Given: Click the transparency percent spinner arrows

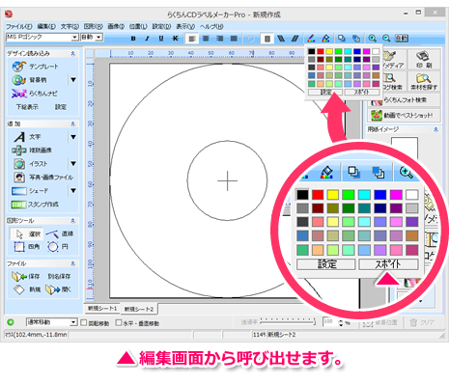Looking at the screenshot, I should point(341,322).
